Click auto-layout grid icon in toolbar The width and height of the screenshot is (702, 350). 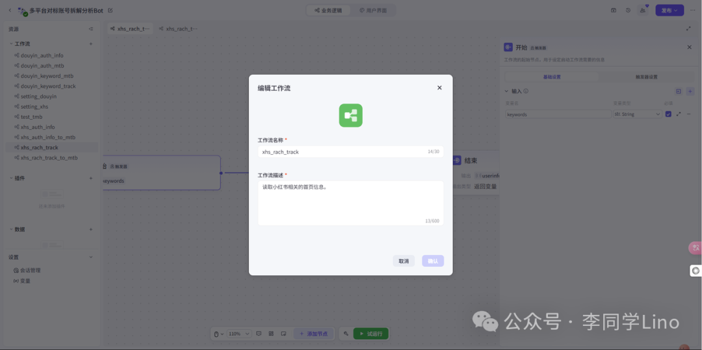(271, 334)
